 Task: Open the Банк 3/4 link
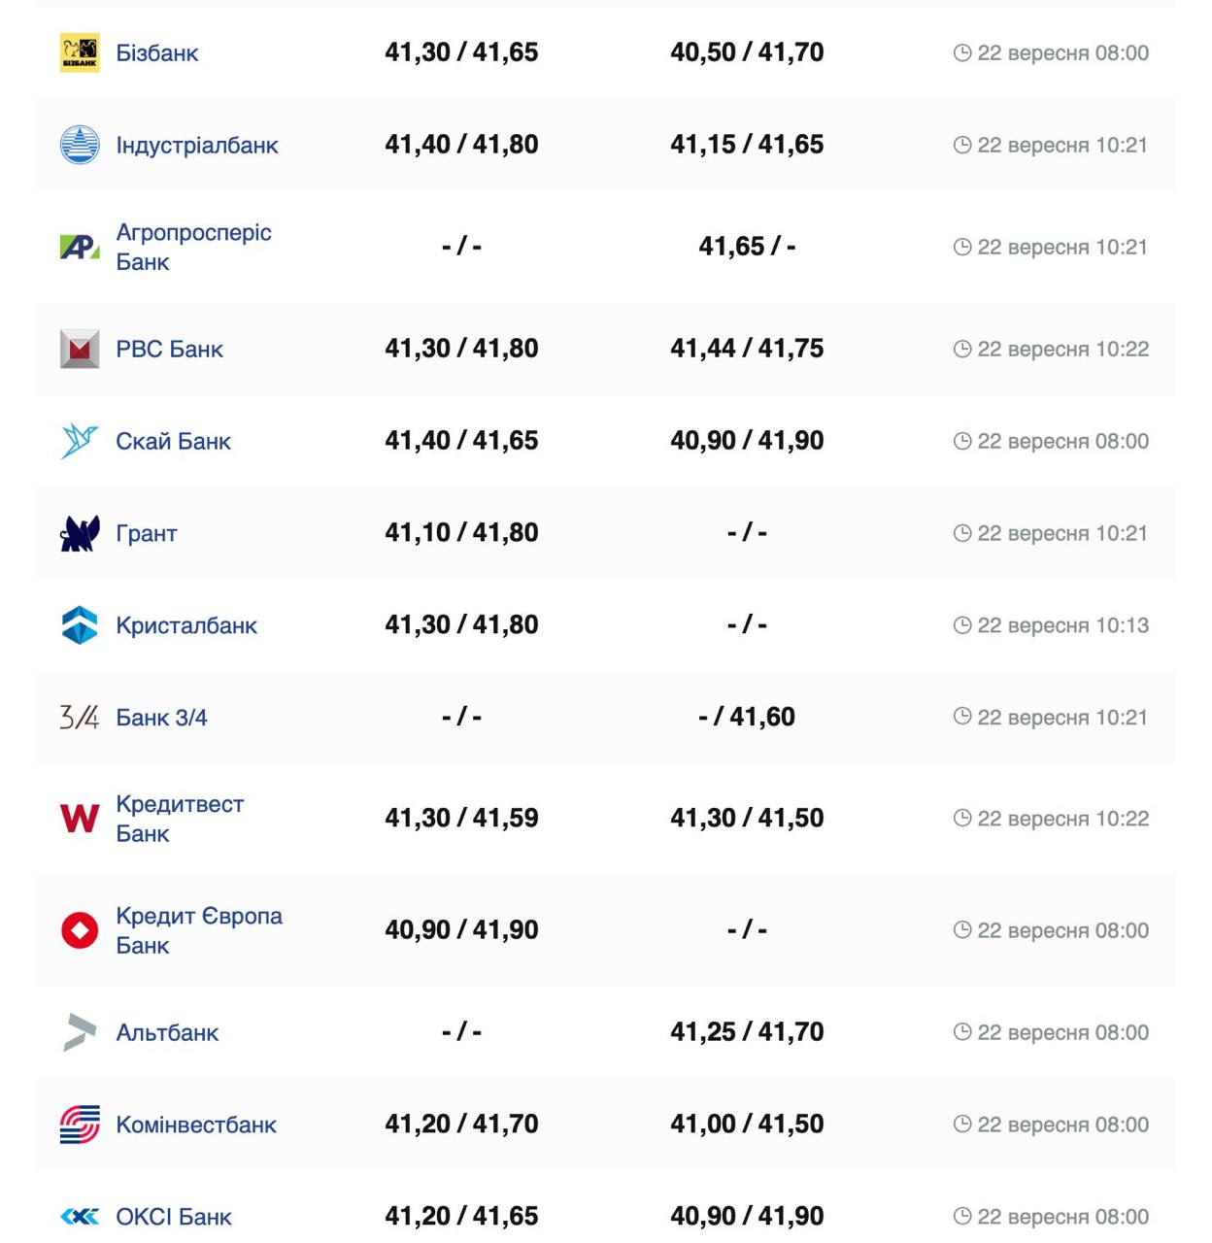coord(161,718)
